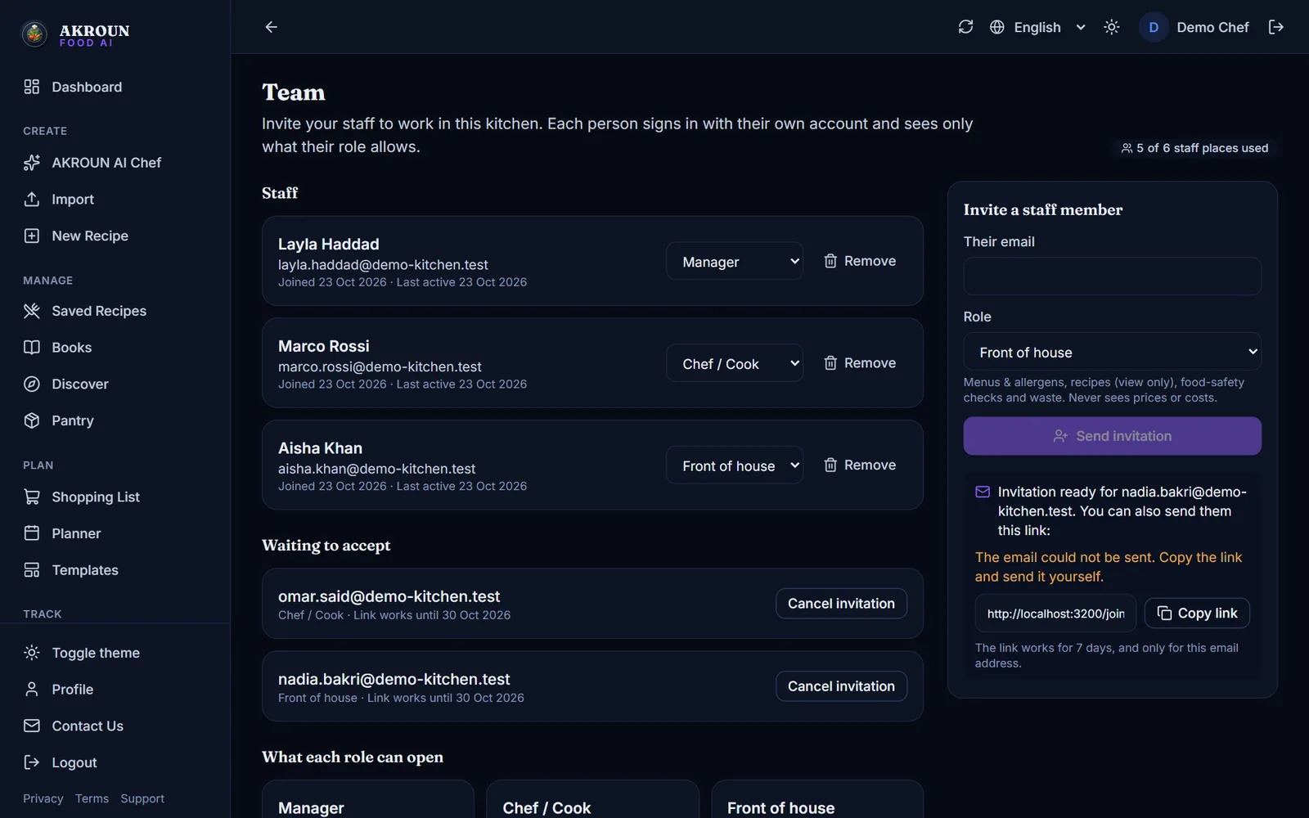
Task: Click the Discover compass icon
Action: click(x=32, y=384)
